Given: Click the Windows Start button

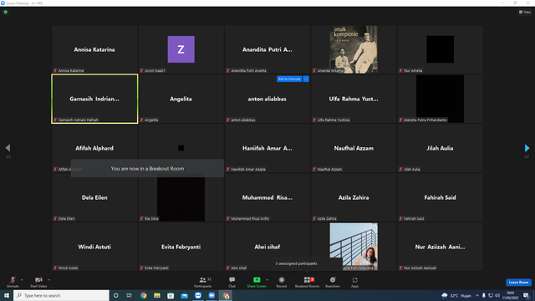Looking at the screenshot, I should [x=7, y=295].
